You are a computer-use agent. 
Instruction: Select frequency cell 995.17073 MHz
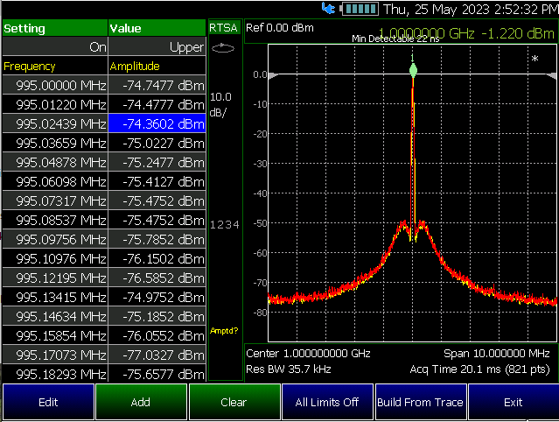55,355
